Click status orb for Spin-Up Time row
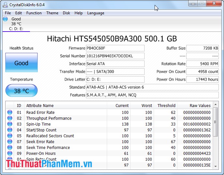The width and height of the screenshot is (224, 175). coord(10,124)
